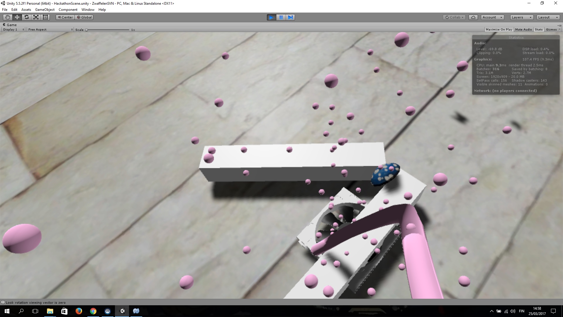Select the Scale tool
The height and width of the screenshot is (317, 563).
(x=36, y=17)
